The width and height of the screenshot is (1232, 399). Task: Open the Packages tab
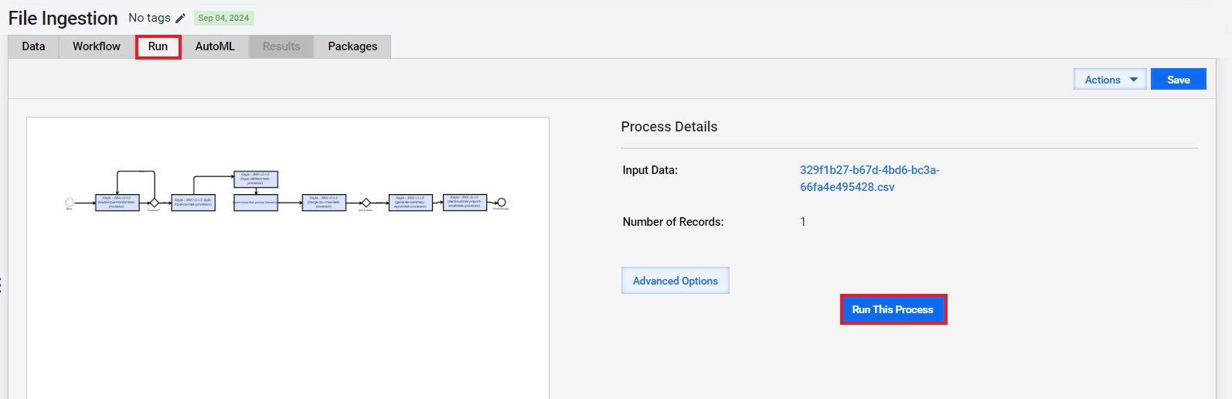[352, 46]
